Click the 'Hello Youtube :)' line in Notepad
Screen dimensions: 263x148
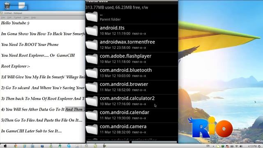[x=15, y=23]
